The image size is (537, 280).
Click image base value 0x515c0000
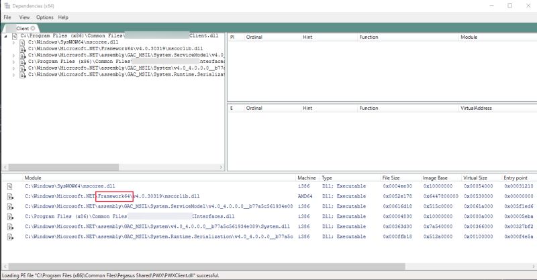click(x=438, y=206)
